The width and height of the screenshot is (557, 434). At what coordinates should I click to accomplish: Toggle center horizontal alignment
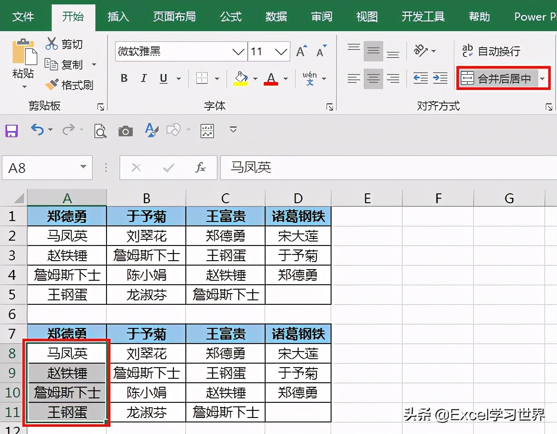373,79
